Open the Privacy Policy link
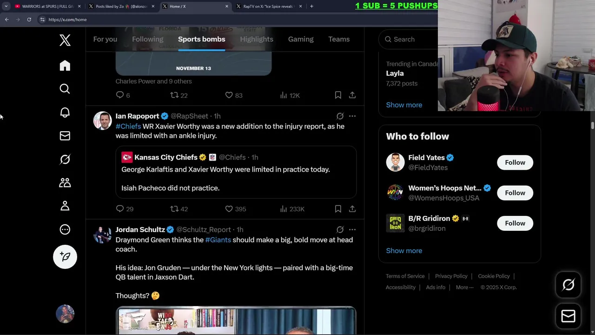This screenshot has width=595, height=335. (x=451, y=276)
